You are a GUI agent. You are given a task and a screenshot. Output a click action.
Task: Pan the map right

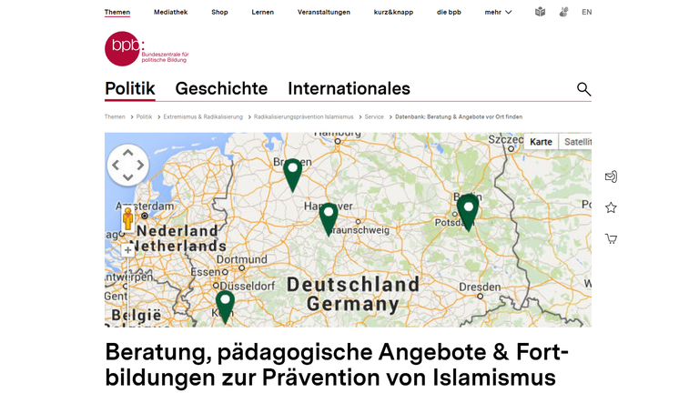tap(140, 166)
